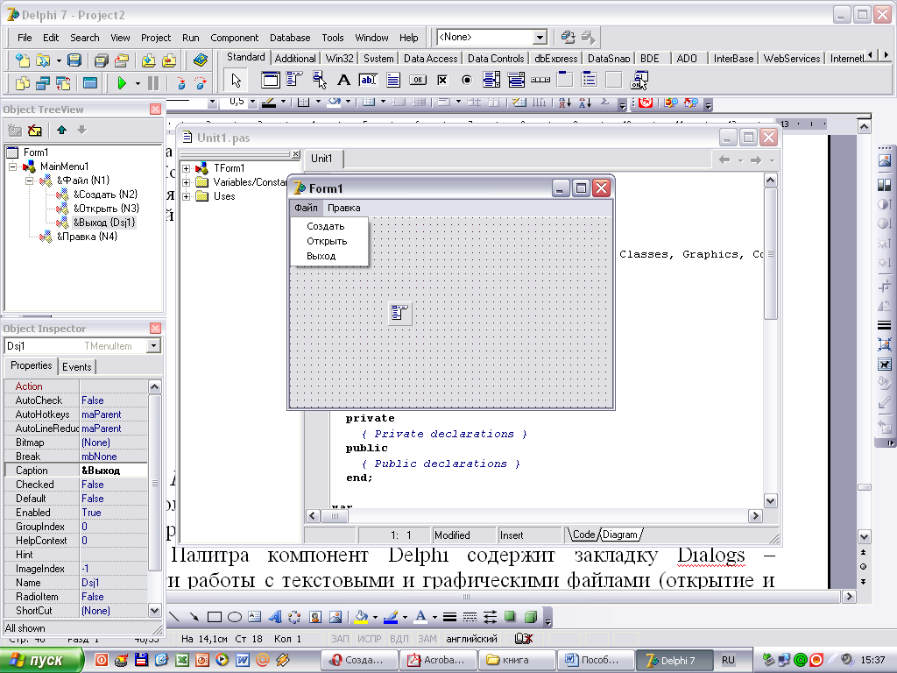This screenshot has width=897, height=673.
Task: Select the RadioButton component in palette
Action: 467,80
